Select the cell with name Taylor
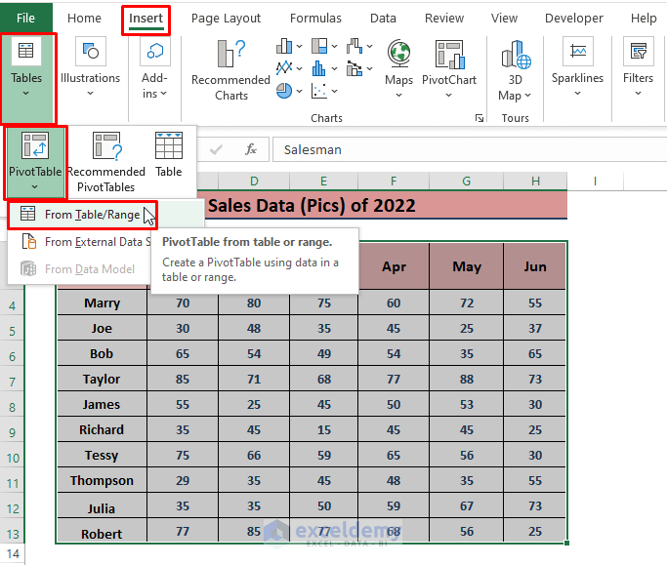The height and width of the screenshot is (565, 667). [x=102, y=379]
